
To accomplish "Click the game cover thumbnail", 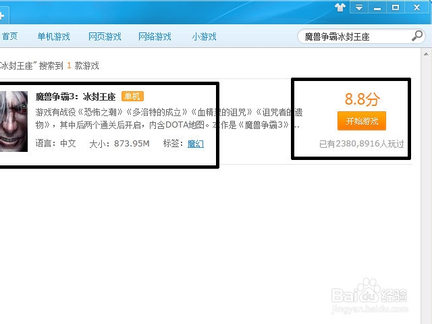I will [x=13, y=122].
